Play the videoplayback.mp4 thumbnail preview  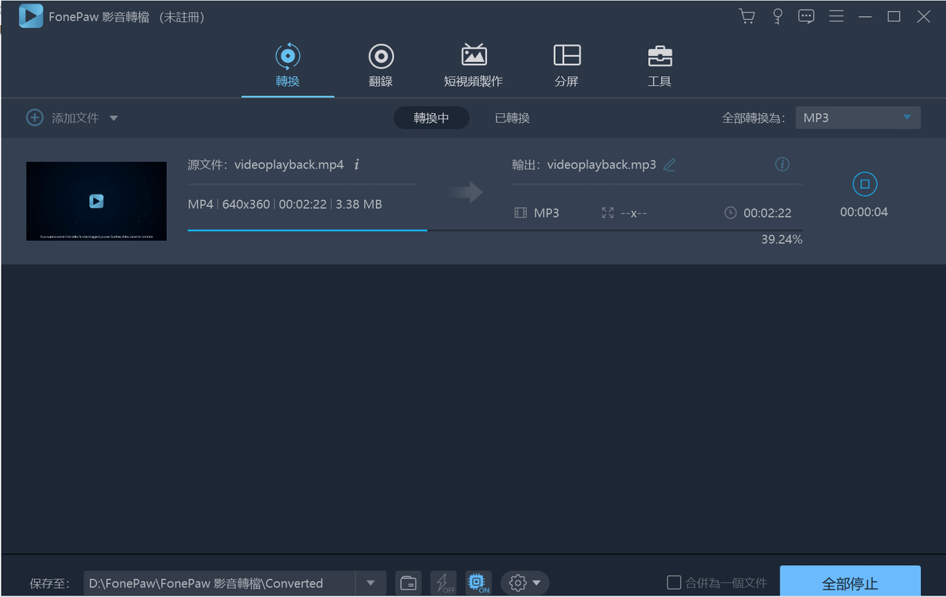(x=96, y=201)
